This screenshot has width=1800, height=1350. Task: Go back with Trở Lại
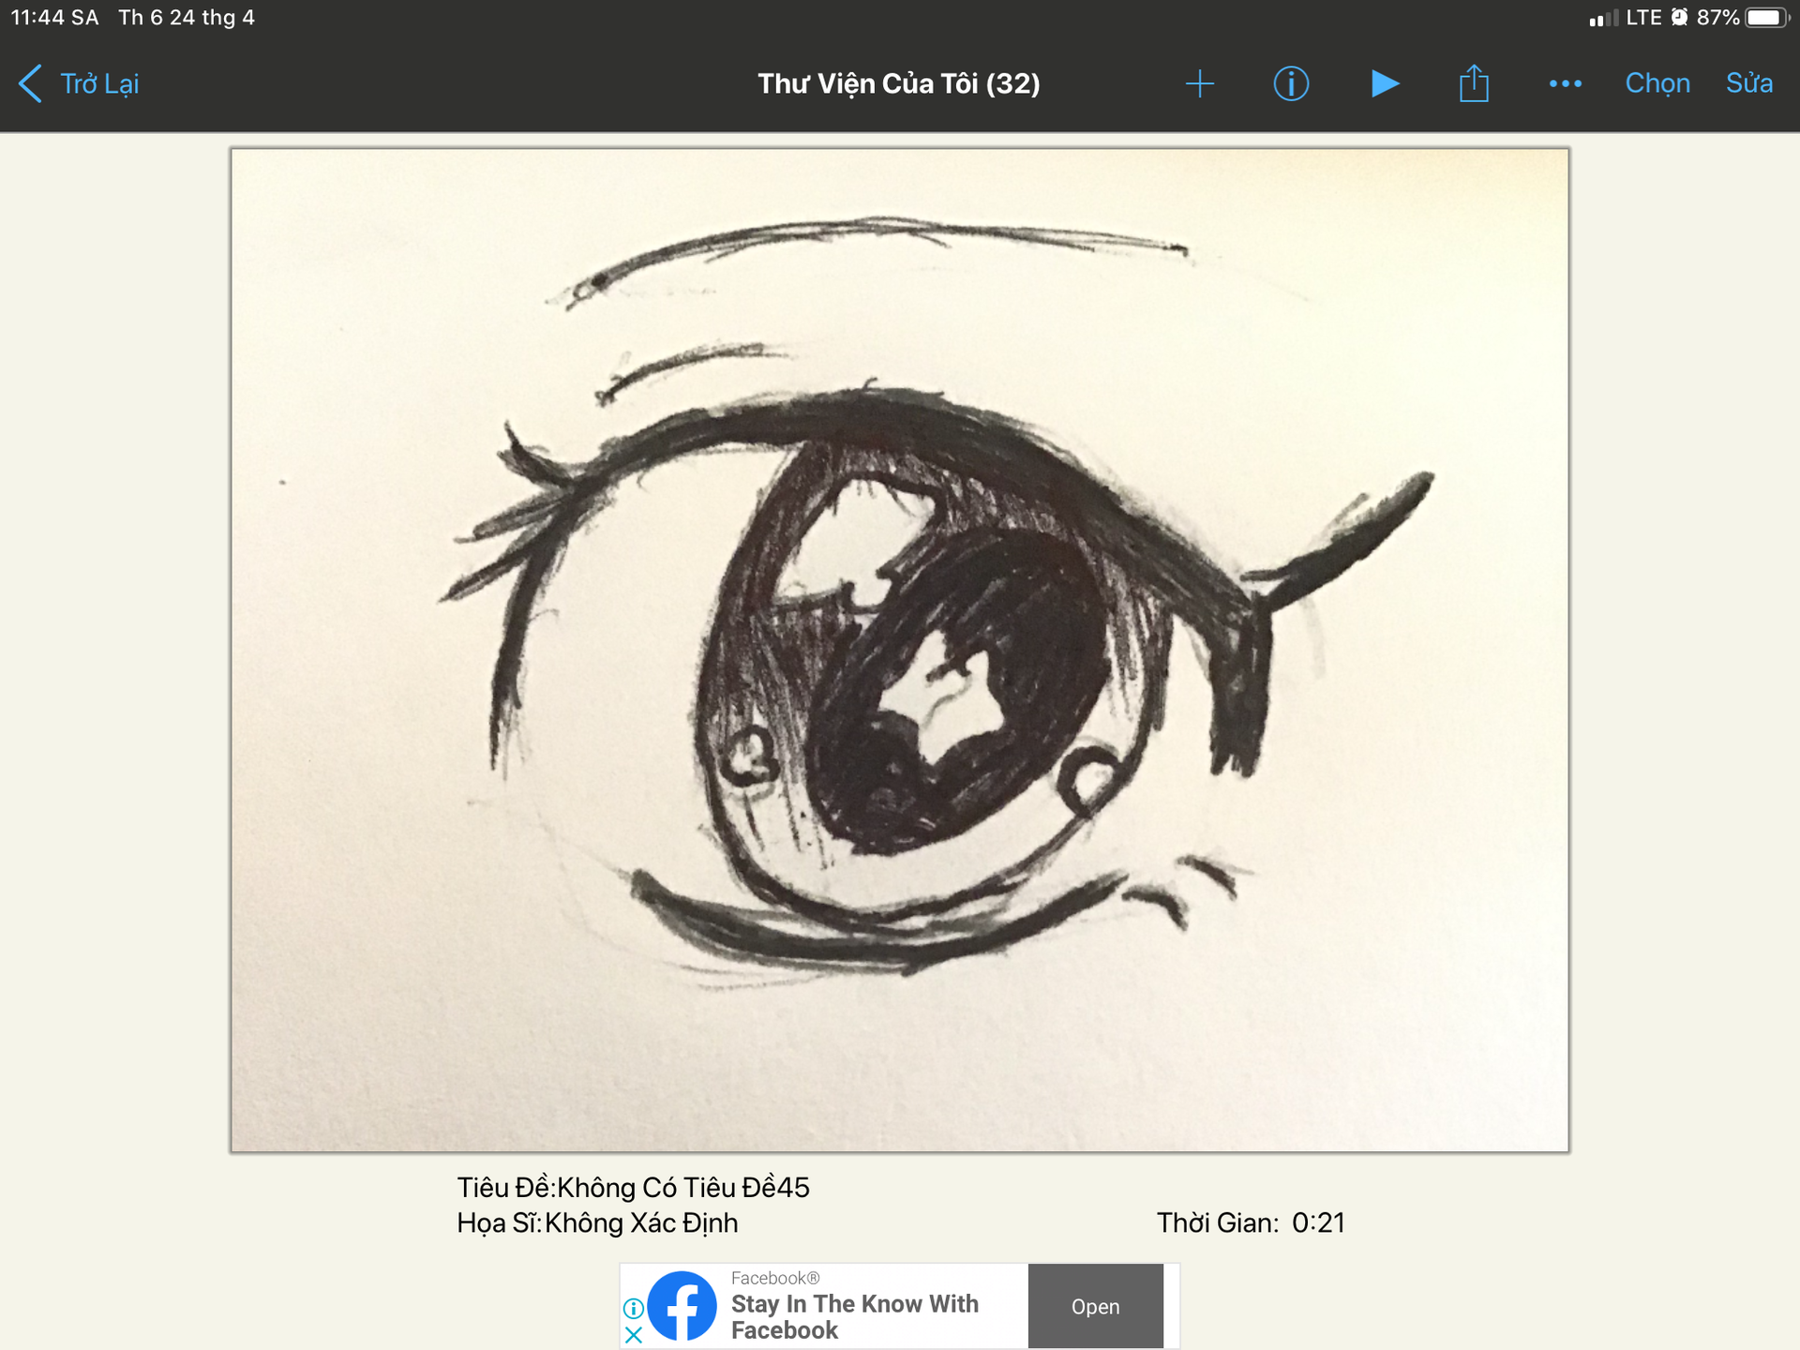[x=99, y=84]
